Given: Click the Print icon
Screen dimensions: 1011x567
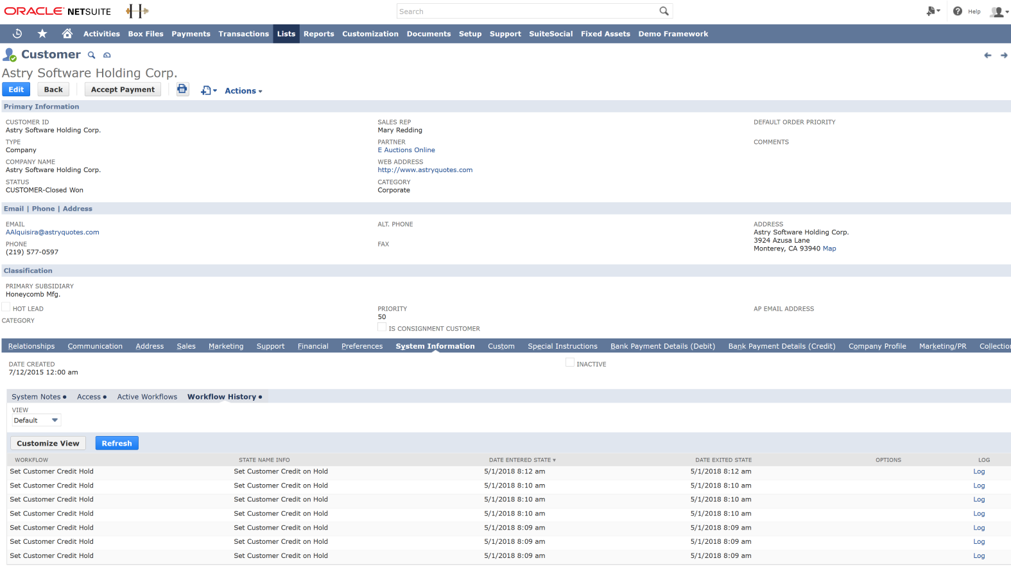Looking at the screenshot, I should tap(182, 89).
